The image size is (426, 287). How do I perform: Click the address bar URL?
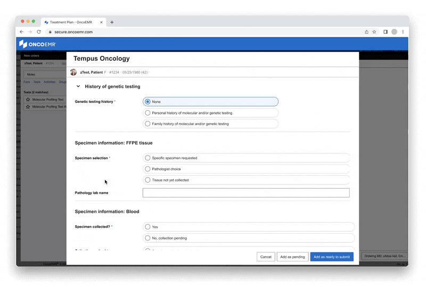(73, 32)
